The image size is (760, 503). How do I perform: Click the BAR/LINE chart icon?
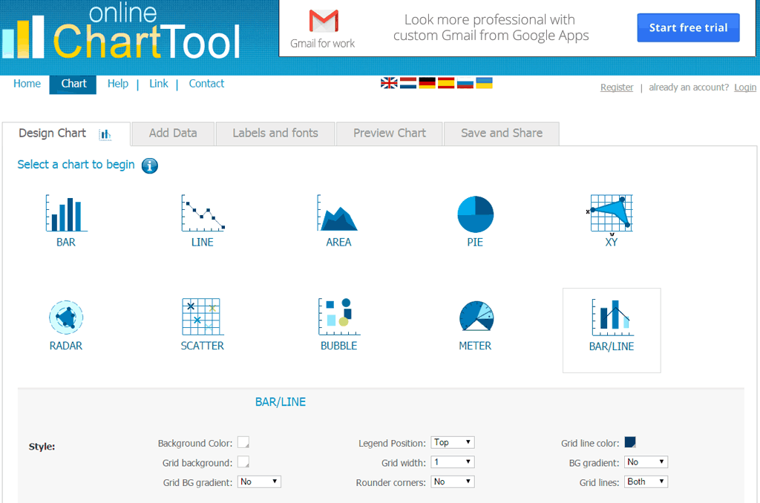pos(612,318)
